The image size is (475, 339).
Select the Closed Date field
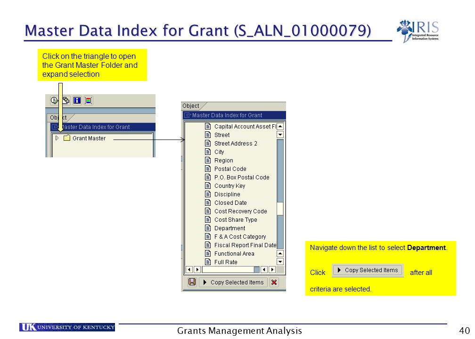230,203
